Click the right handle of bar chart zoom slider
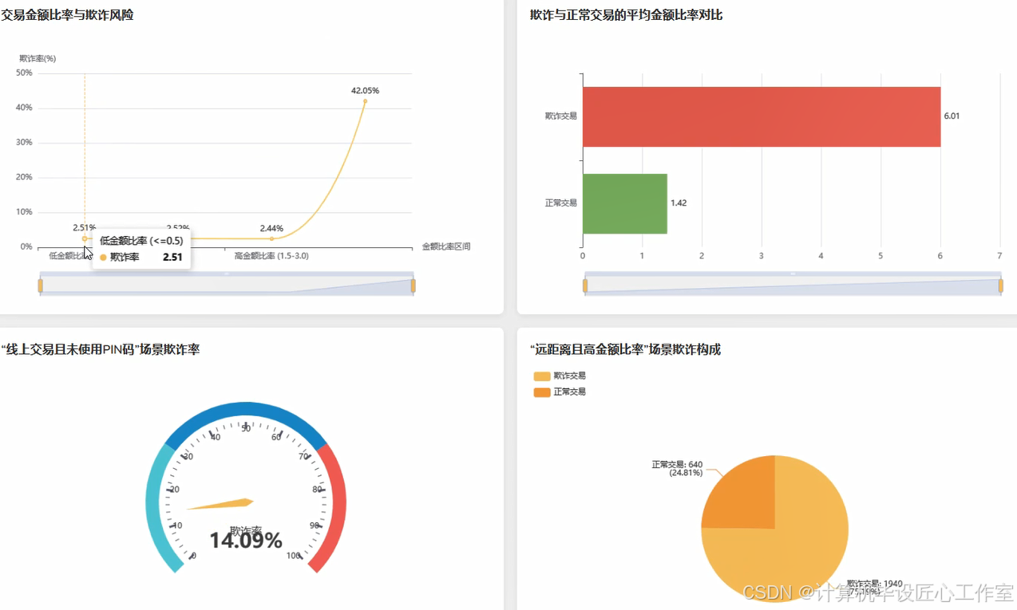The height and width of the screenshot is (610, 1017). [x=1001, y=285]
